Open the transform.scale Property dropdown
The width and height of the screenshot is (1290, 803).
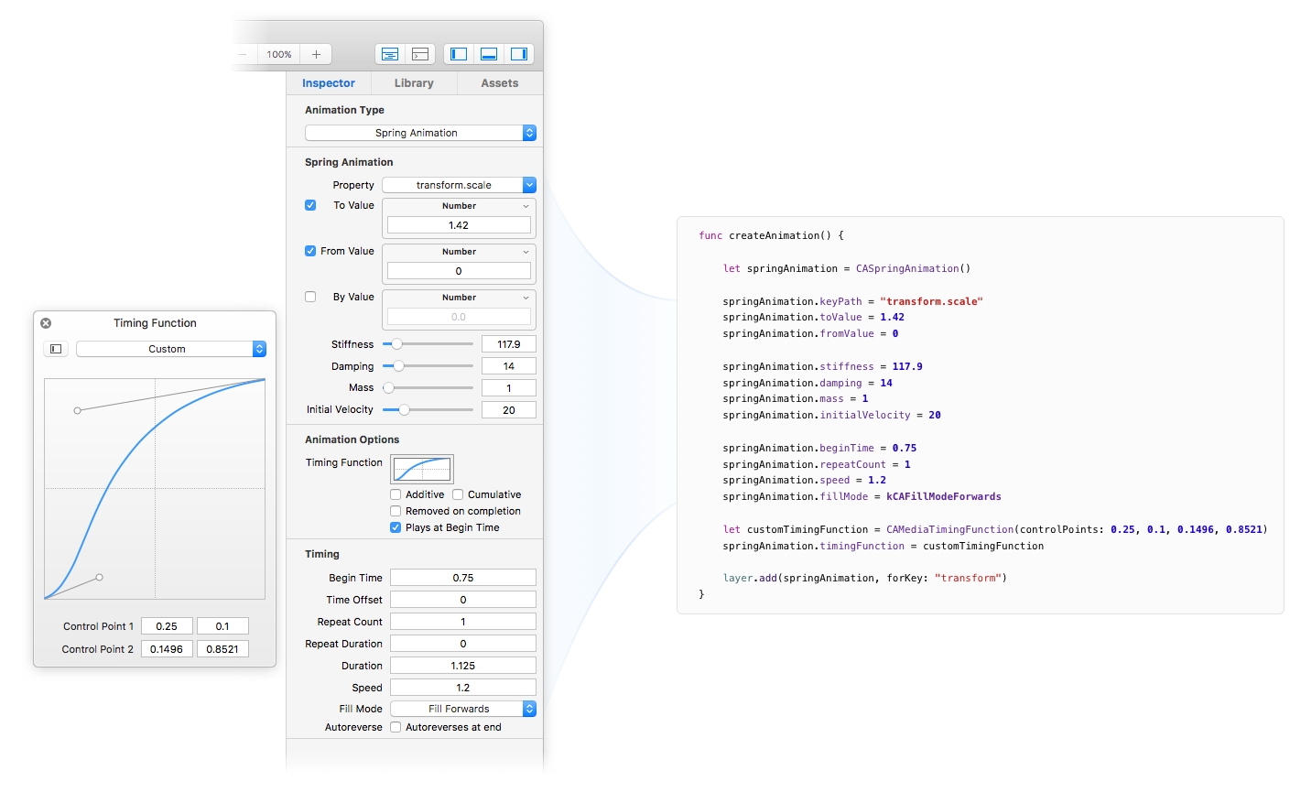click(x=458, y=184)
